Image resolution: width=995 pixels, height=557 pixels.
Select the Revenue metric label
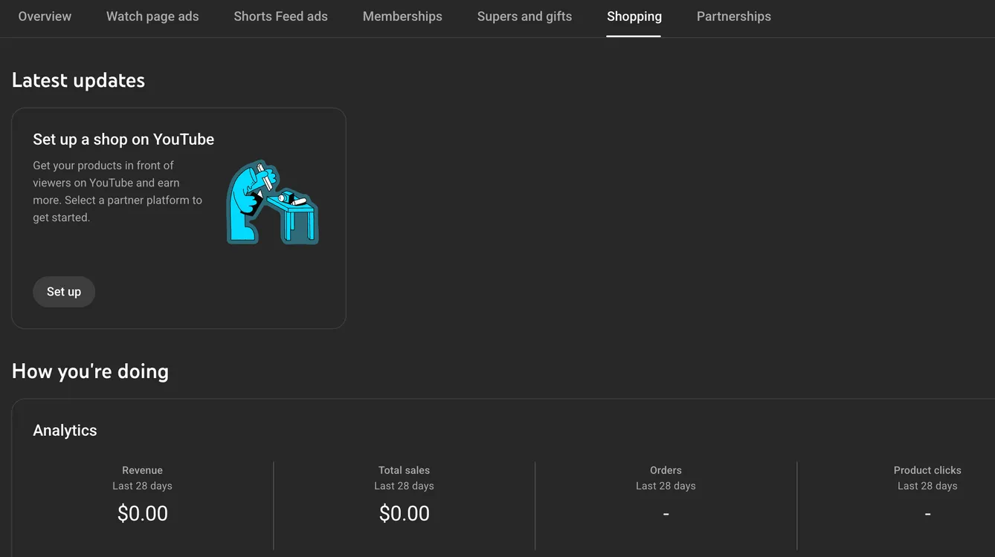pos(142,470)
